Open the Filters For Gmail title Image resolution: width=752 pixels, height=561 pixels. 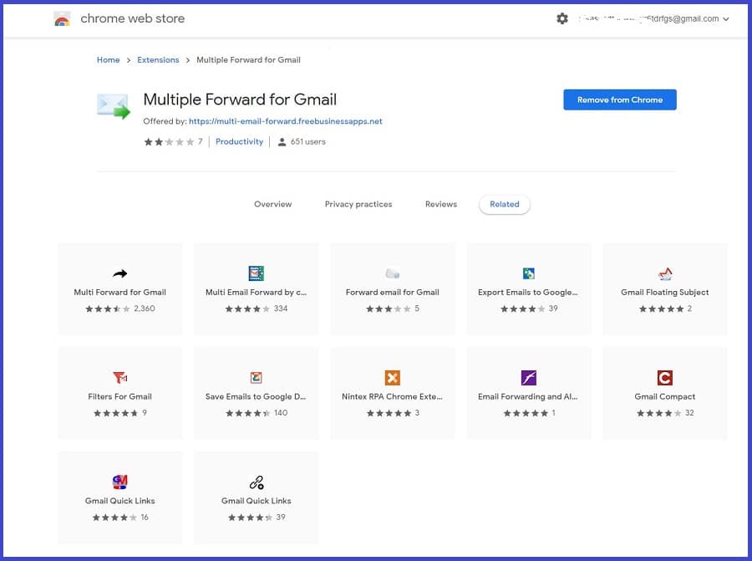pyautogui.click(x=119, y=396)
